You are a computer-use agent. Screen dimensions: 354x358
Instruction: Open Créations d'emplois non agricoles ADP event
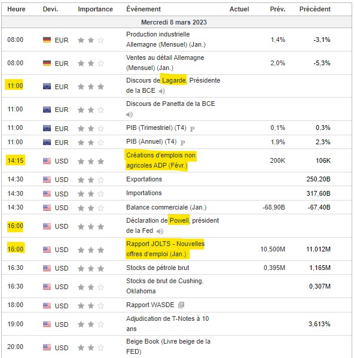click(161, 160)
